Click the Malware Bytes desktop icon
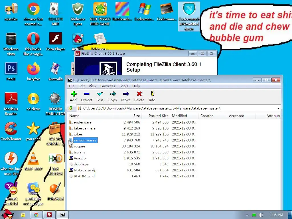Screen dimensions: 292x219 pyautogui.click(x=78, y=14)
